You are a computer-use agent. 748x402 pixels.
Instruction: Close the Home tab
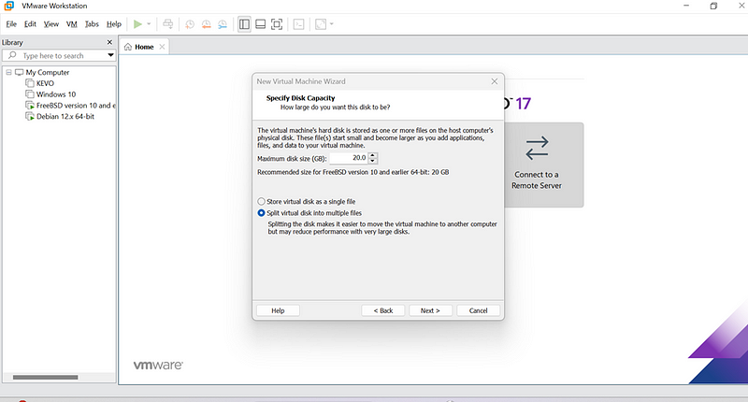[162, 47]
